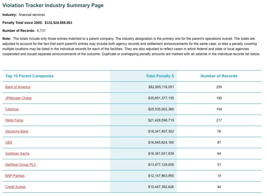Screen dimensions: 267x196
Task: Click the record count 217
Action: 219,120
